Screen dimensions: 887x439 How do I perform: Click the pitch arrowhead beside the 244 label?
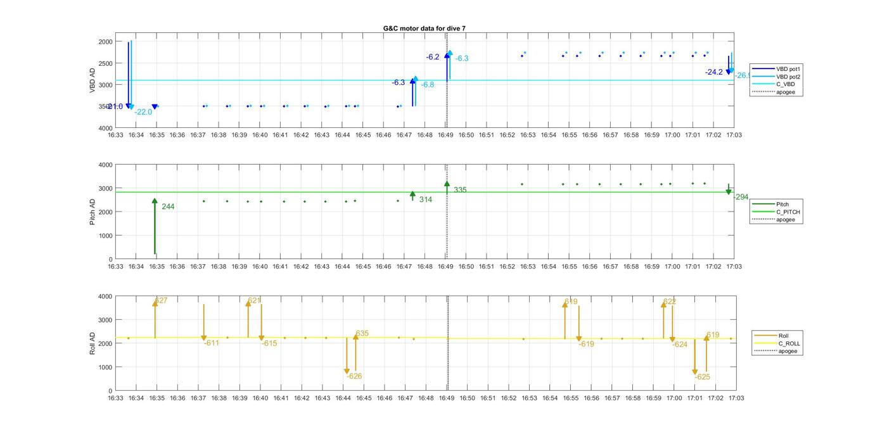click(x=155, y=201)
